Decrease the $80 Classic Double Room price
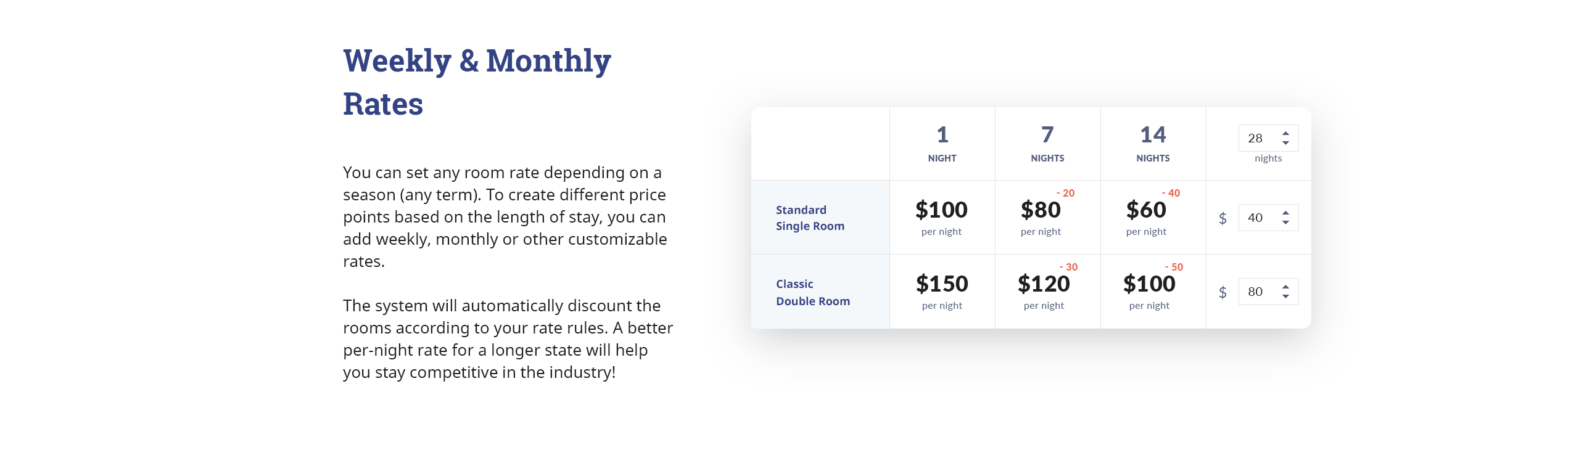1579x450 pixels. tap(1285, 297)
